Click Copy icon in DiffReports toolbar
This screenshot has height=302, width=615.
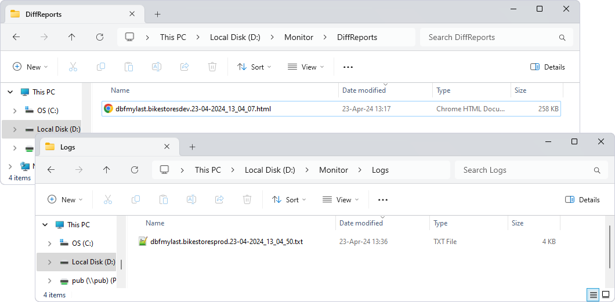pyautogui.click(x=101, y=67)
